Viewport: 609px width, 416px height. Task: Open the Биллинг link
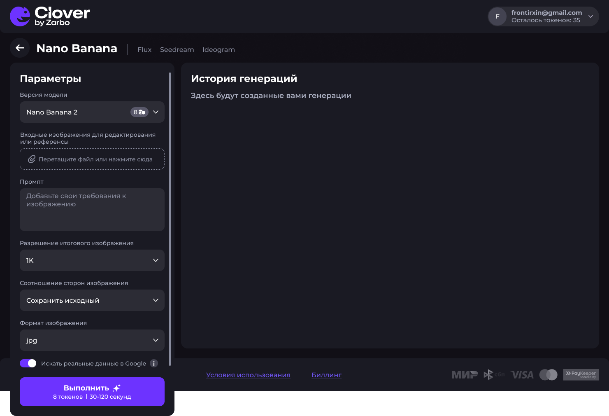[x=327, y=375]
